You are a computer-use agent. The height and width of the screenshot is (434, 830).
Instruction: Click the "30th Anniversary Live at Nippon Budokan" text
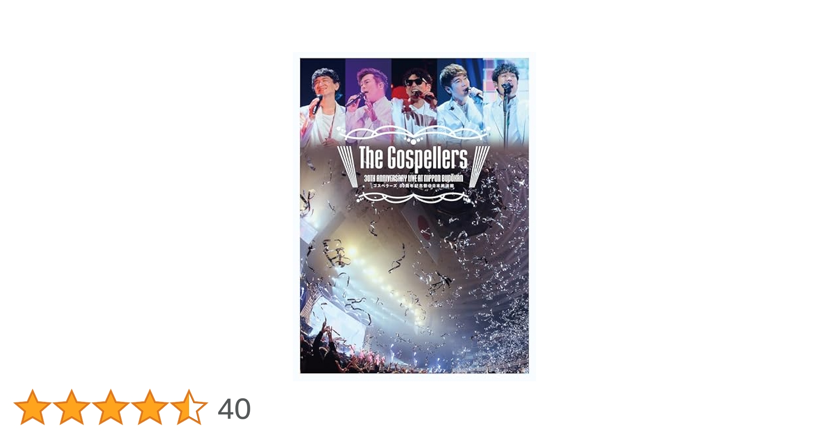pos(413,178)
